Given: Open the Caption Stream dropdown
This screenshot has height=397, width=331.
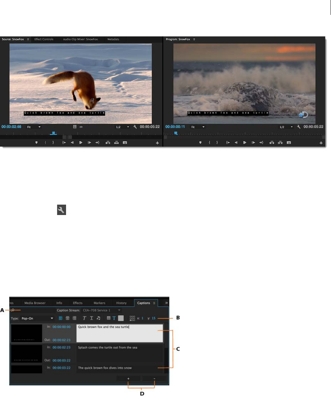Looking at the screenshot, I should pos(101,310).
